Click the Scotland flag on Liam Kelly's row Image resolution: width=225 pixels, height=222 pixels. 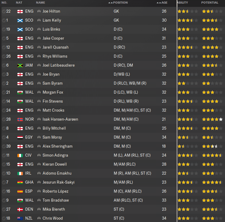(20, 20)
